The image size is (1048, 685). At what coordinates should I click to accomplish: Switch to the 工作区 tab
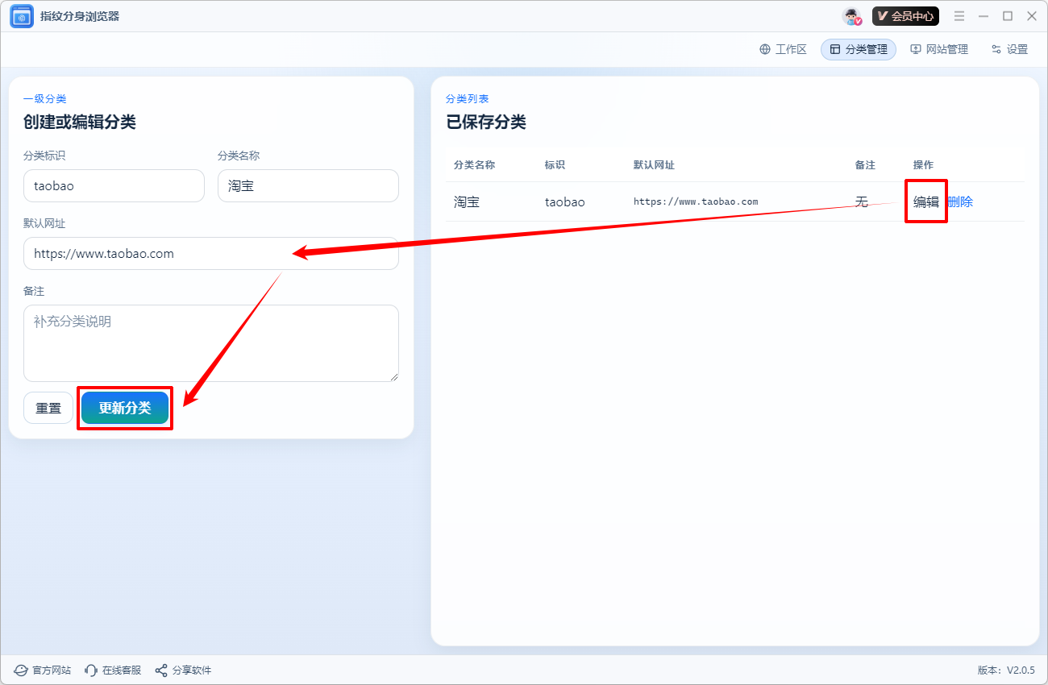point(783,49)
